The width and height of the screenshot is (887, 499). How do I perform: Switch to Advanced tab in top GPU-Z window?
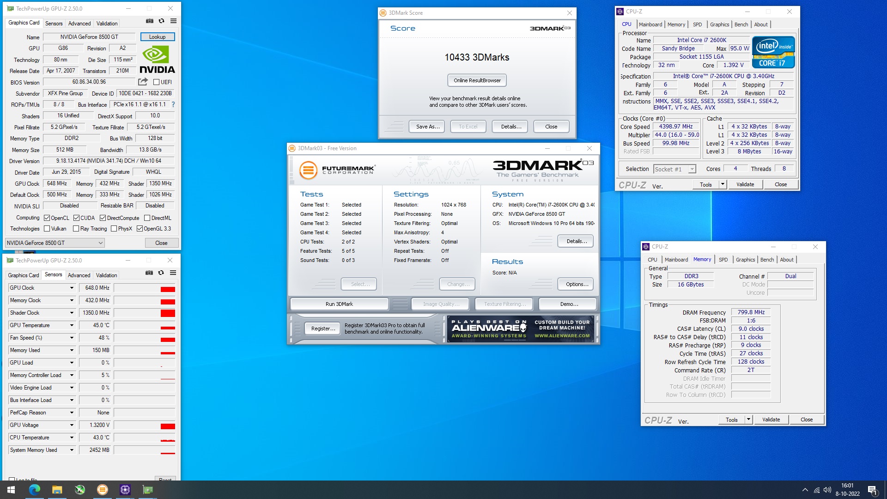79,24
